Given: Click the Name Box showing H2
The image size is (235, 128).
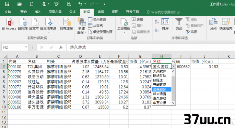Looking at the screenshot, I should click(13, 47).
